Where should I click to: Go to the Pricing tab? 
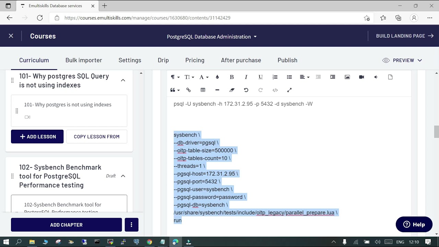coord(195,60)
